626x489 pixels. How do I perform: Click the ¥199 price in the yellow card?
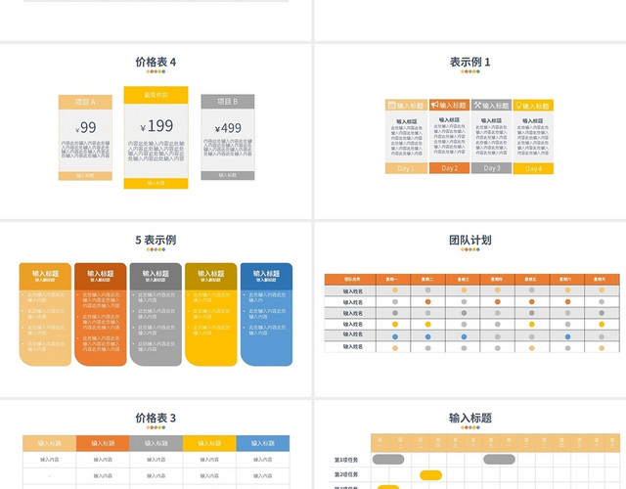[156, 125]
